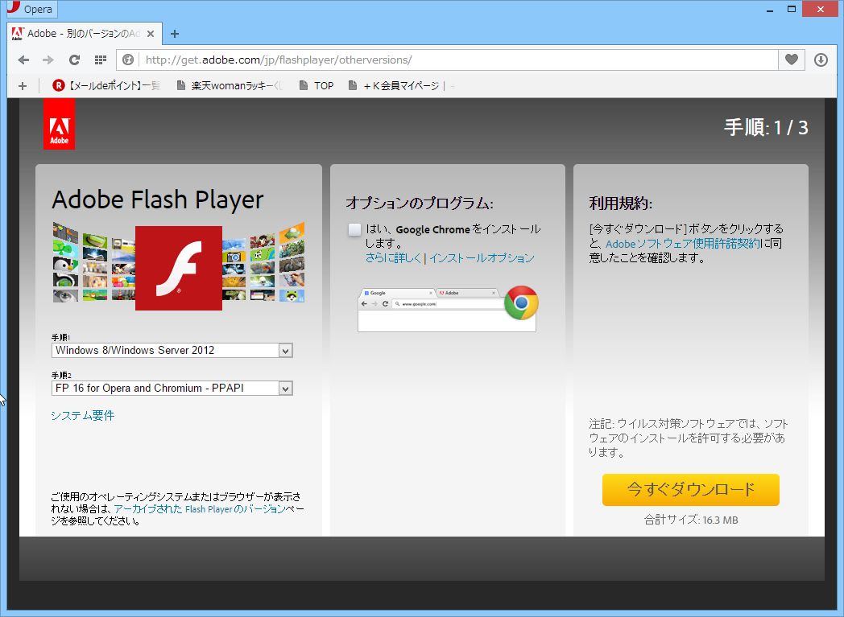Click the オプションのプログラム heading
The image size is (844, 617).
pos(420,204)
